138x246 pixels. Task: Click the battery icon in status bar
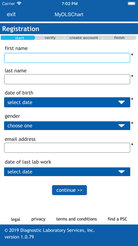(x=132, y=4)
